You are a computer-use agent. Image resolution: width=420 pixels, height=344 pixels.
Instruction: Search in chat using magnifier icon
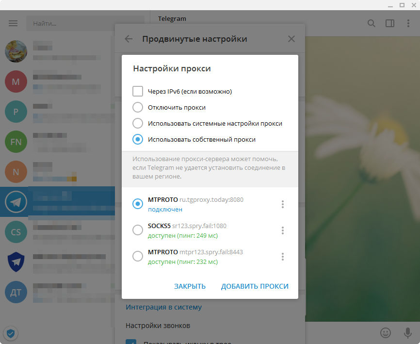click(371, 23)
